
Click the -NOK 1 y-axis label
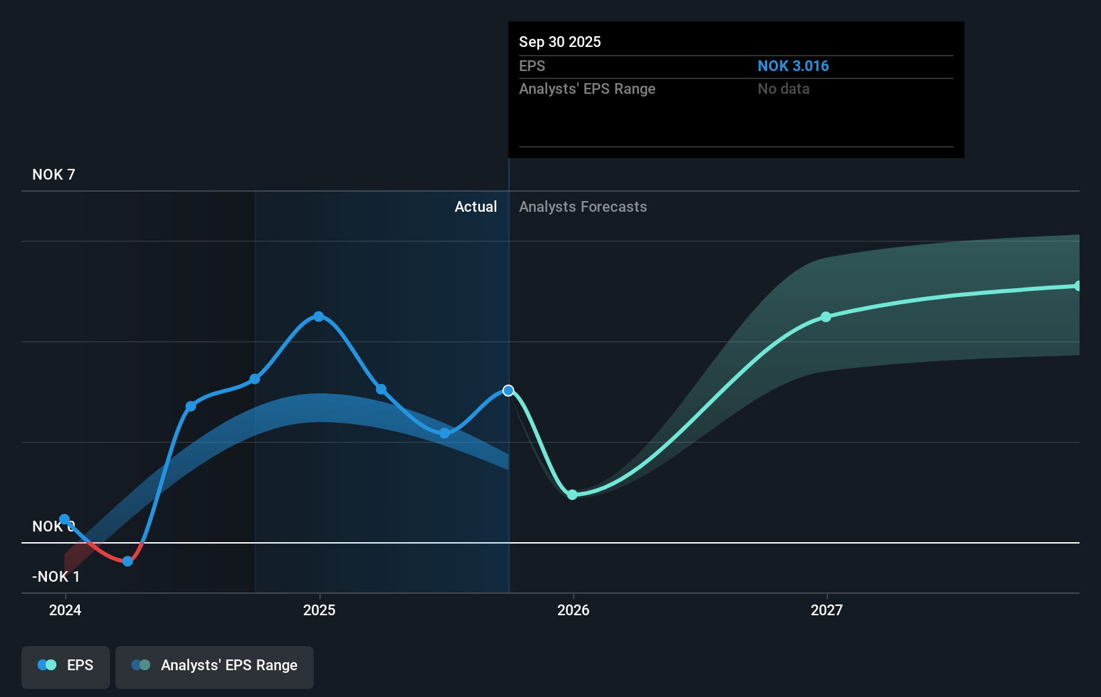(56, 576)
